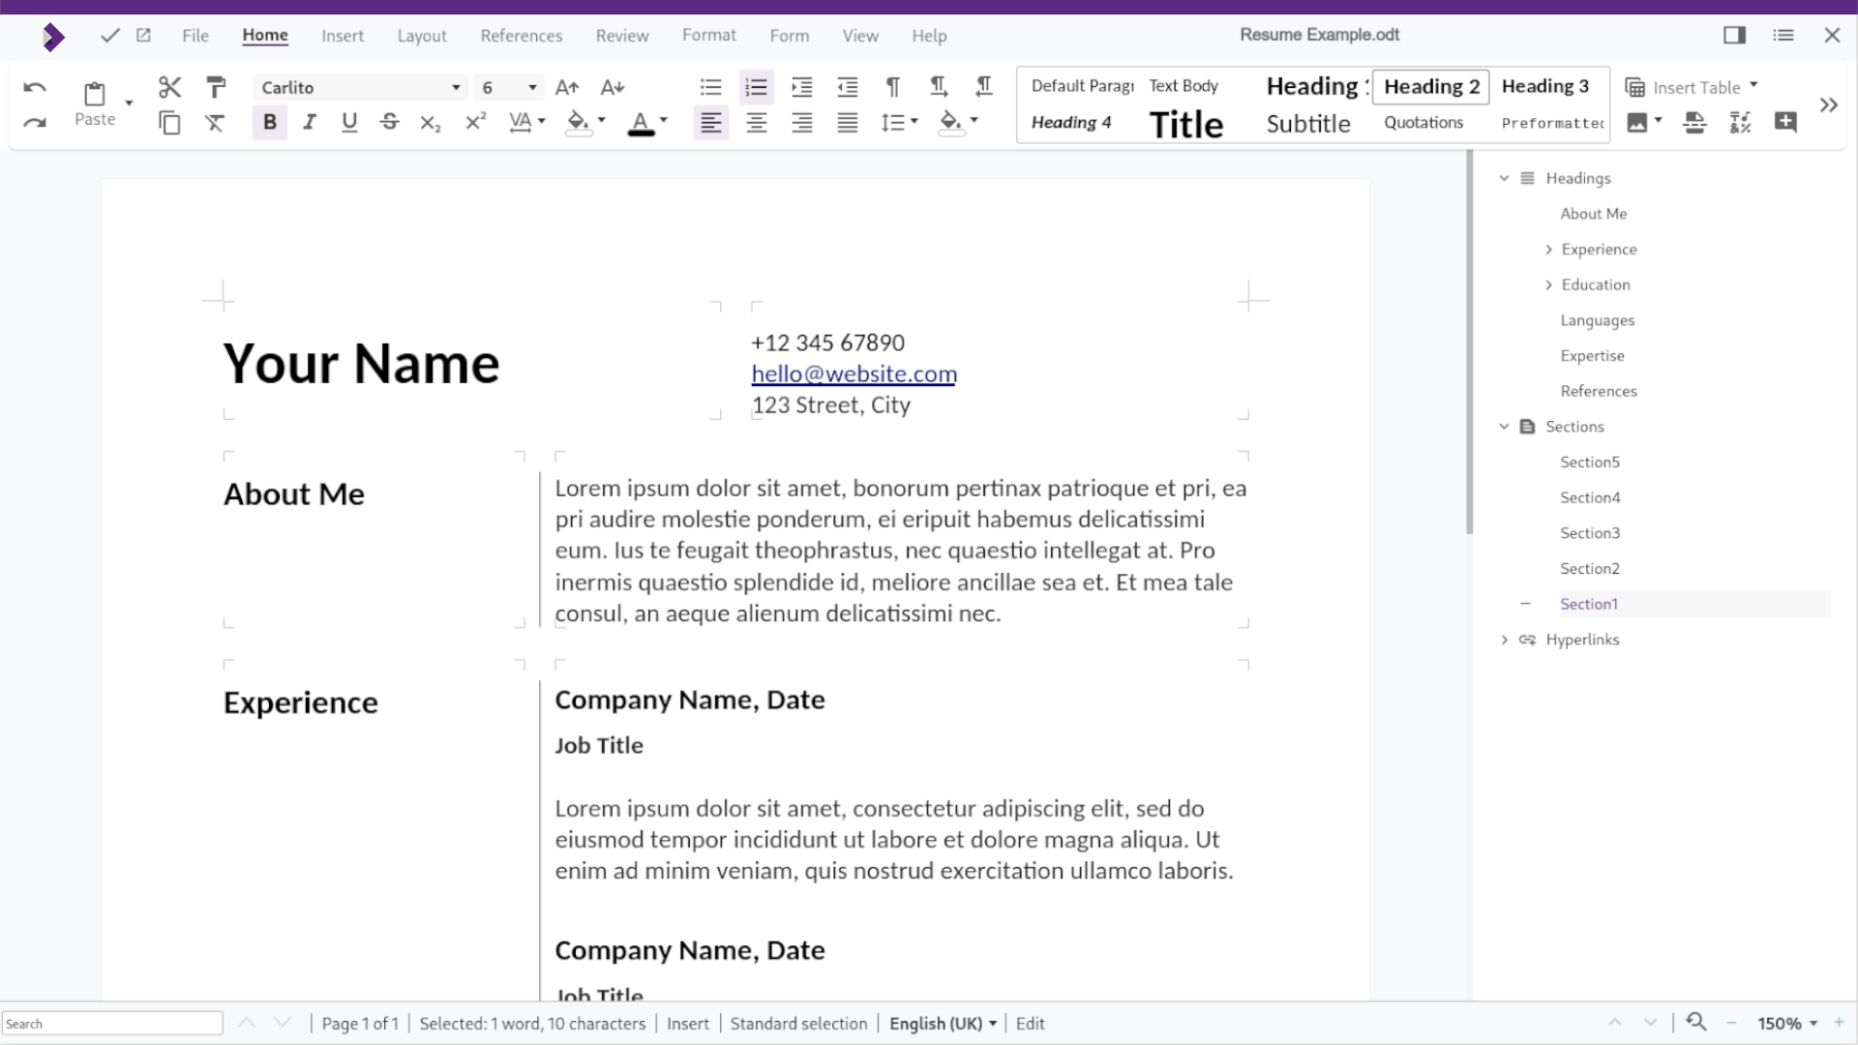1858x1045 pixels.
Task: Click Insert Table button
Action: (x=1684, y=87)
